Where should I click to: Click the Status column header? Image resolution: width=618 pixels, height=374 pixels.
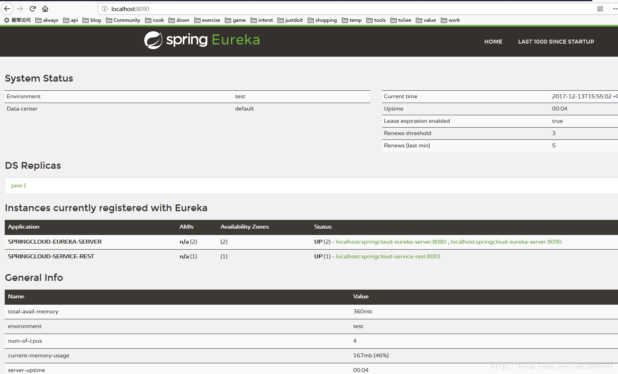tap(323, 227)
